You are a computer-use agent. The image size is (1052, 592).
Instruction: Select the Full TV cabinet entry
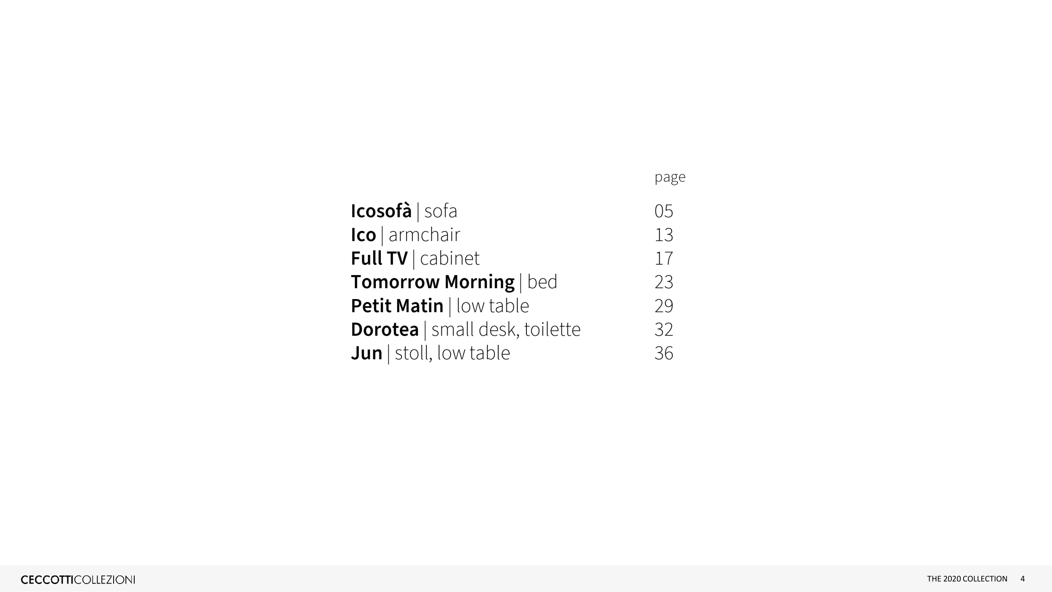click(415, 258)
